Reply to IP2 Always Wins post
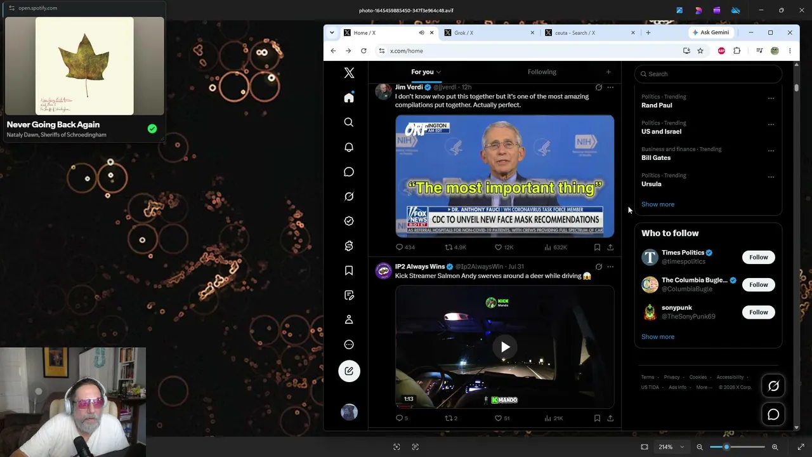The height and width of the screenshot is (457, 812). tap(402, 418)
